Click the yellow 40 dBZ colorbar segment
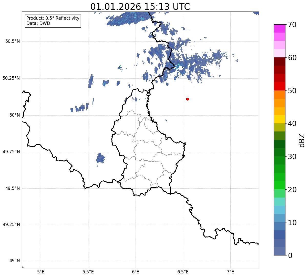The height and width of the screenshot is (277, 308). (279, 119)
